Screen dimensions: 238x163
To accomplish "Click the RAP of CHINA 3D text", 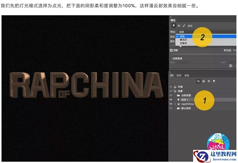I will pos(86,85).
